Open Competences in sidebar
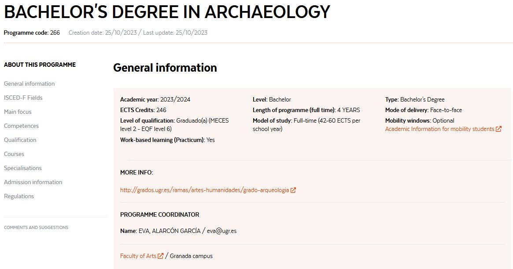This screenshot has height=269, width=513. point(21,126)
